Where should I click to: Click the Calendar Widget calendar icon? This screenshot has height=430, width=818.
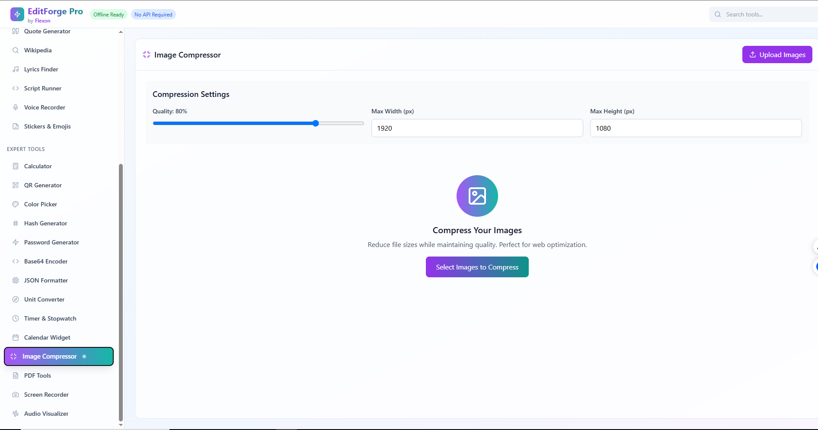tap(16, 337)
